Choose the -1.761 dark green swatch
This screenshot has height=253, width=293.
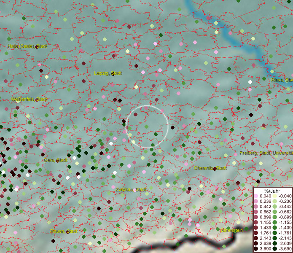point(275,233)
